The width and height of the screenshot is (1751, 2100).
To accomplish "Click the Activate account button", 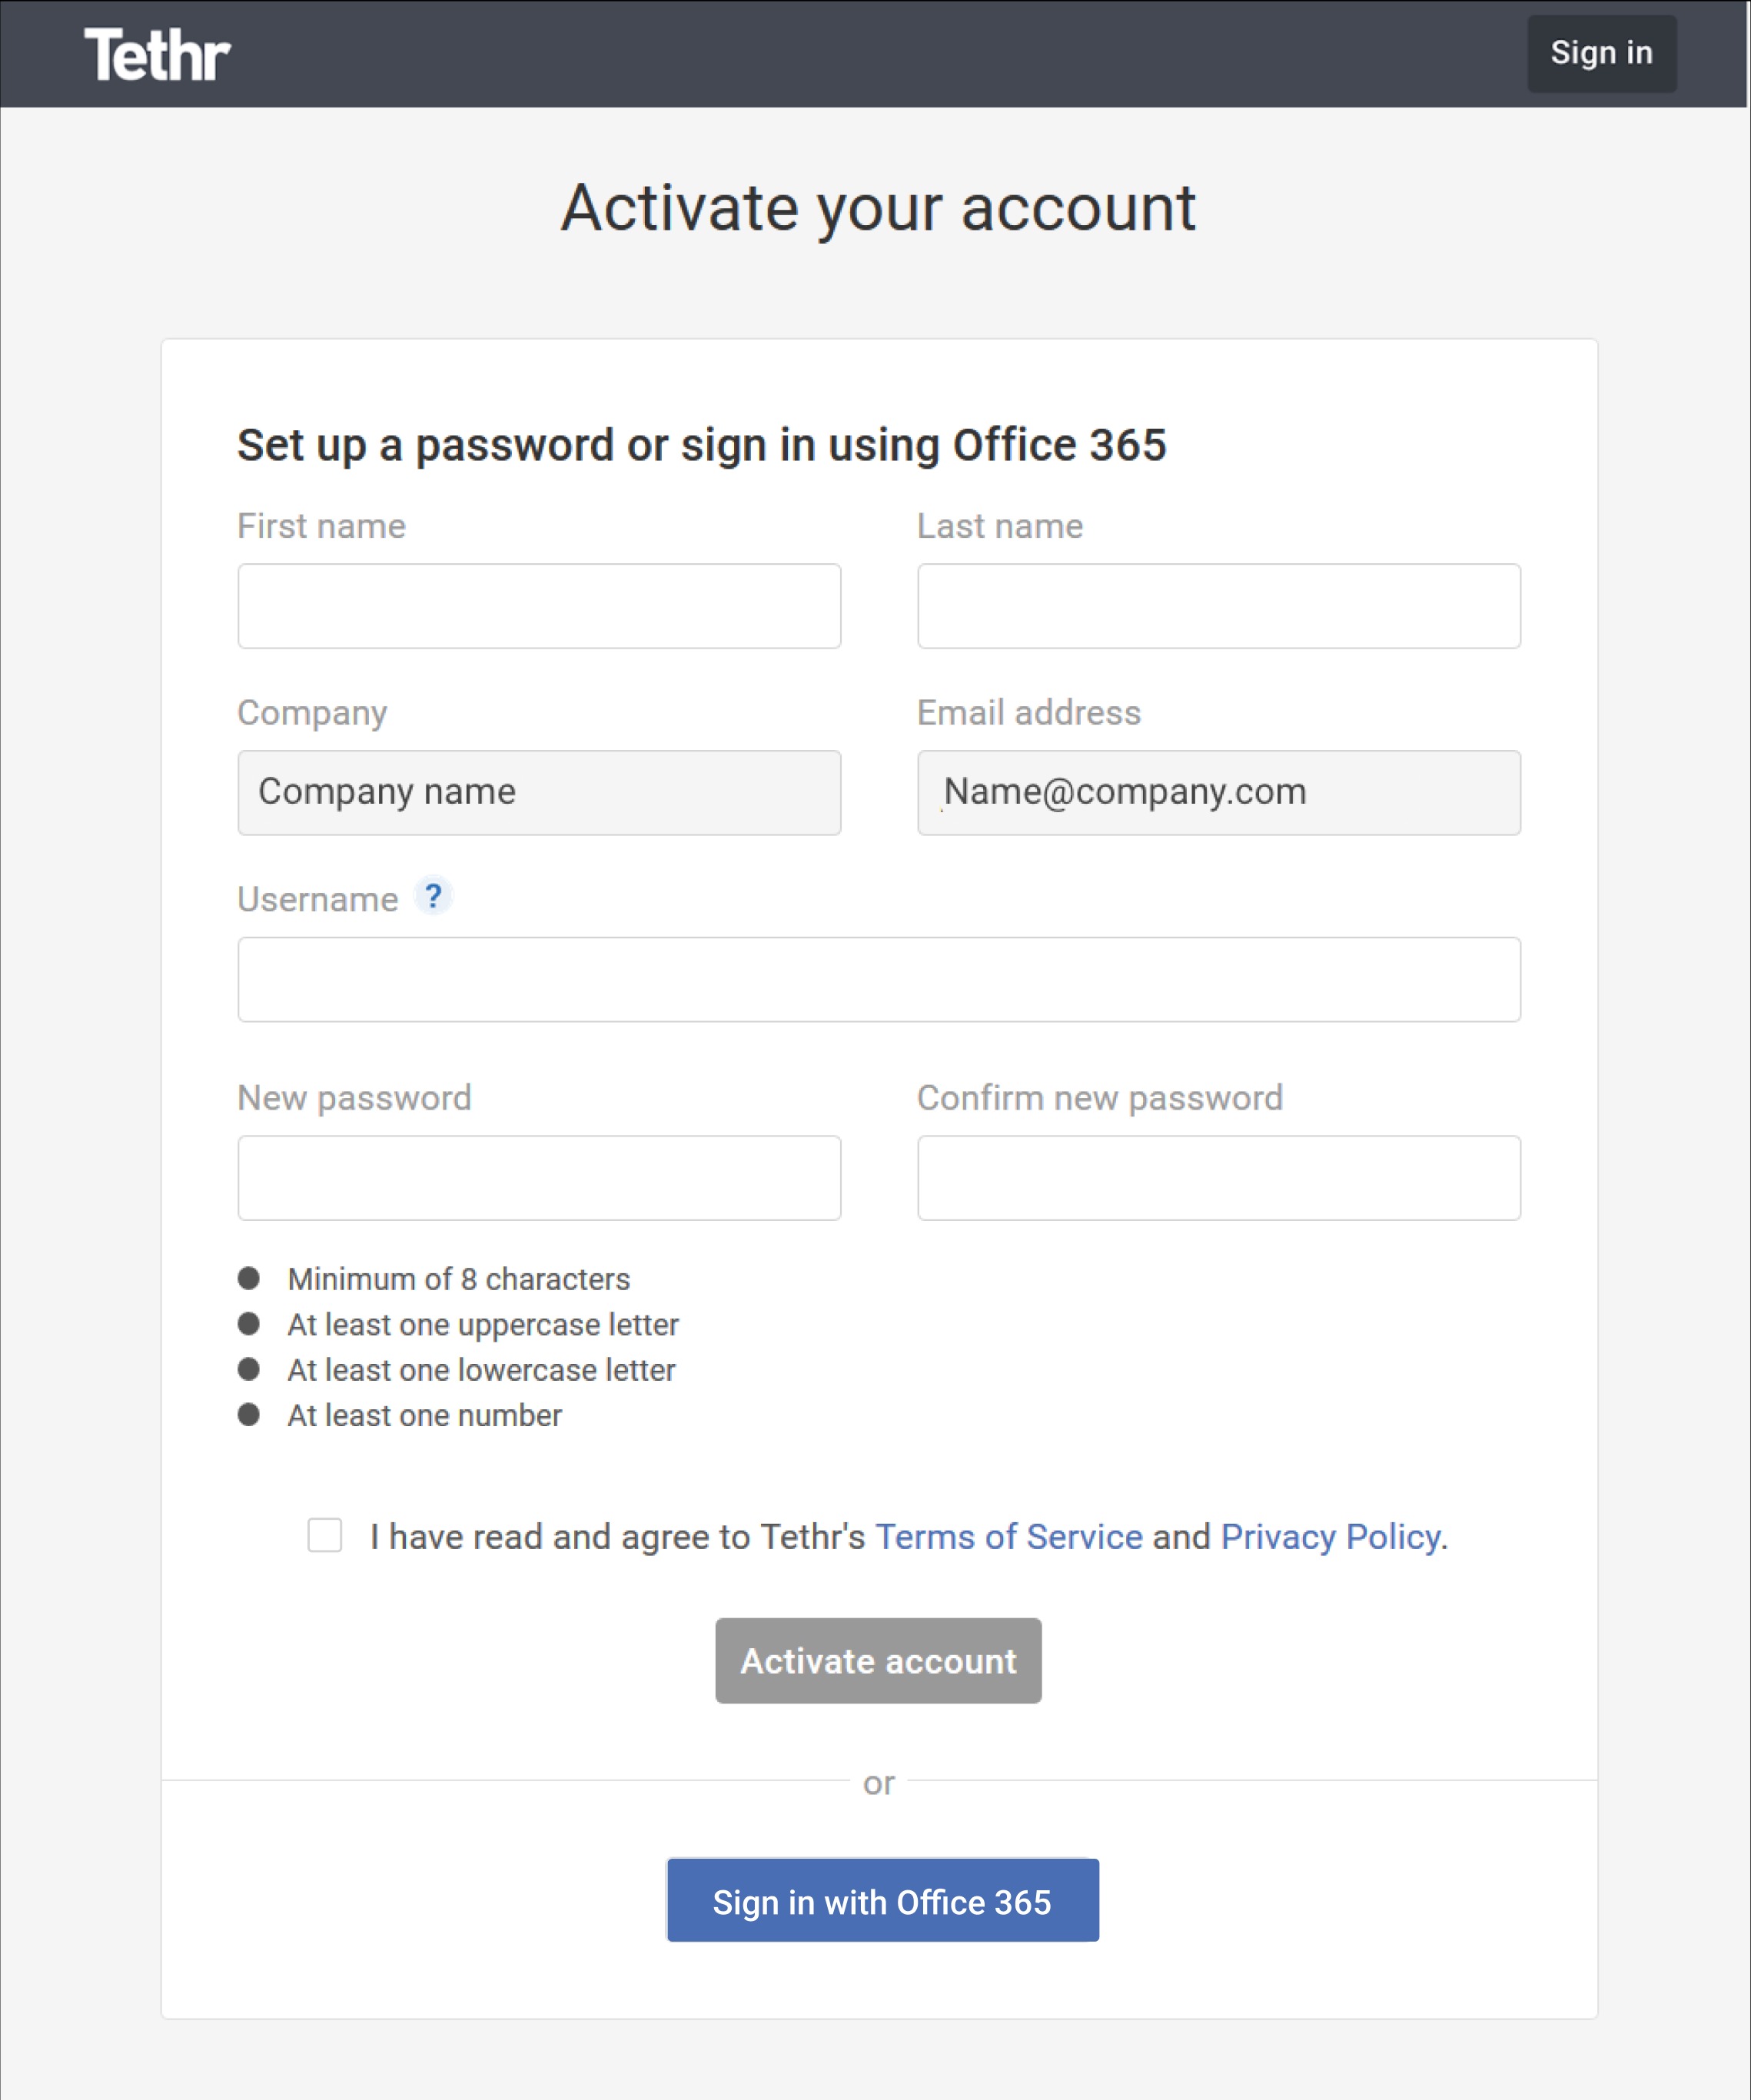I will (x=878, y=1660).
